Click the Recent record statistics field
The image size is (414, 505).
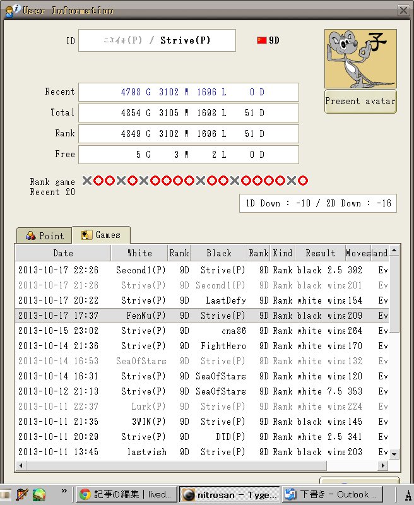pos(189,92)
